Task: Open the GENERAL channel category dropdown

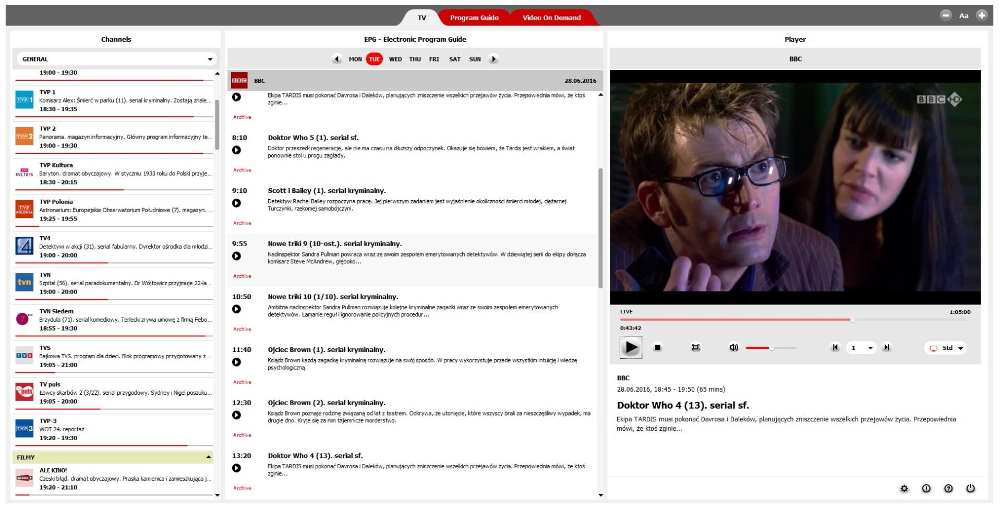Action: point(116,59)
